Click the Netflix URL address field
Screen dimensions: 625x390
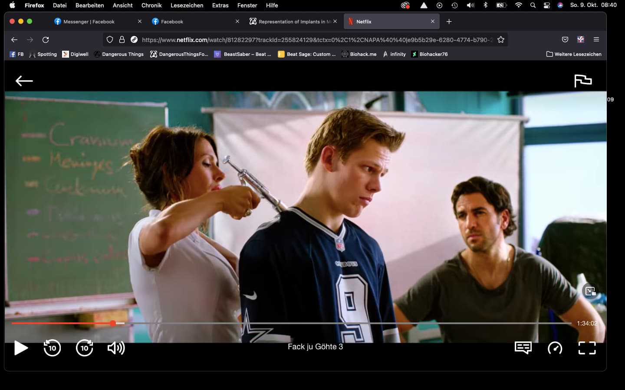317,39
